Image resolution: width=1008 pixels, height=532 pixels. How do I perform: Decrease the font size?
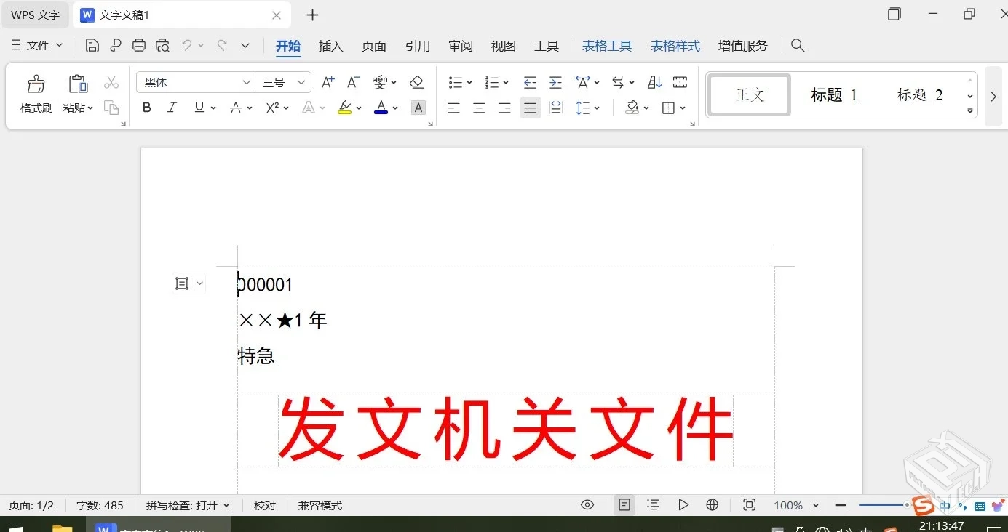[x=352, y=82]
